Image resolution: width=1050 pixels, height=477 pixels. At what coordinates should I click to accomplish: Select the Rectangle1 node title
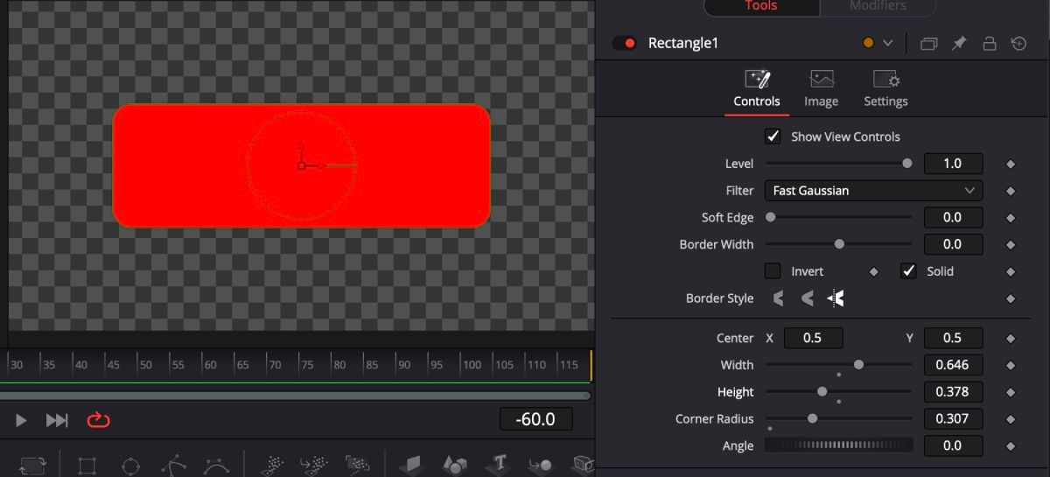(x=683, y=43)
